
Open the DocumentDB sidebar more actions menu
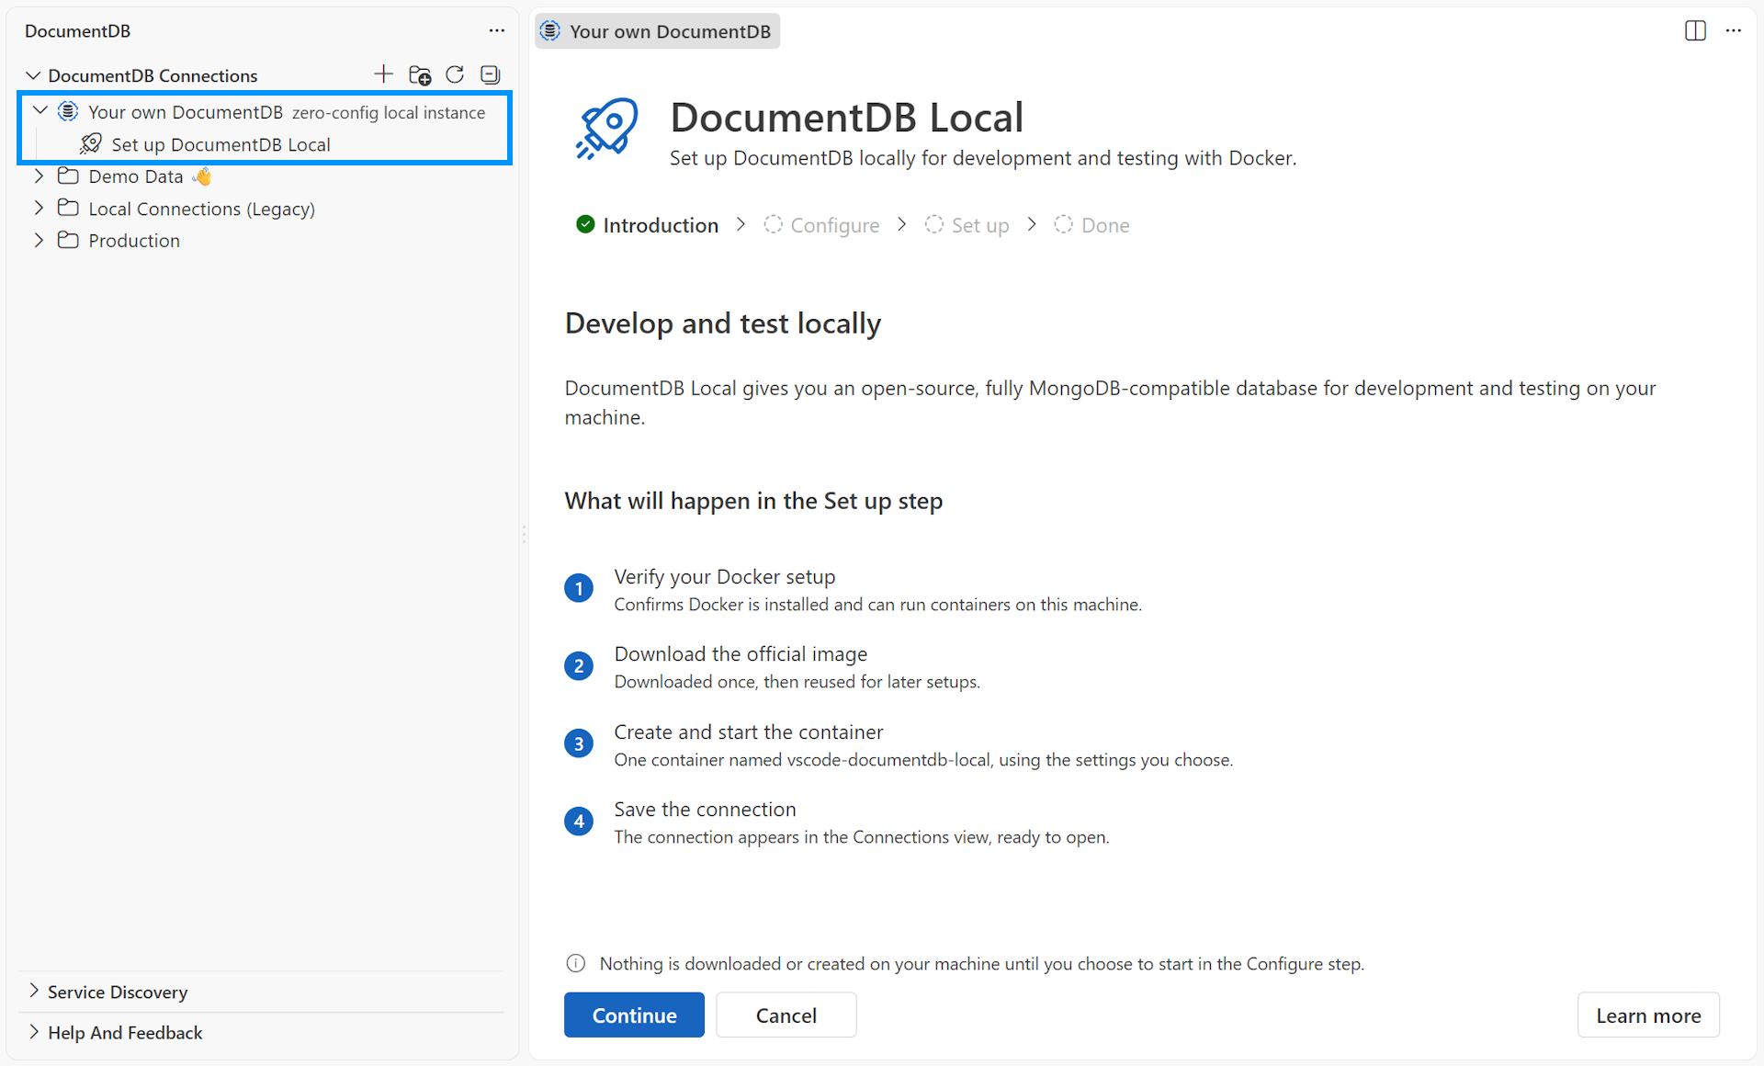pyautogui.click(x=497, y=30)
